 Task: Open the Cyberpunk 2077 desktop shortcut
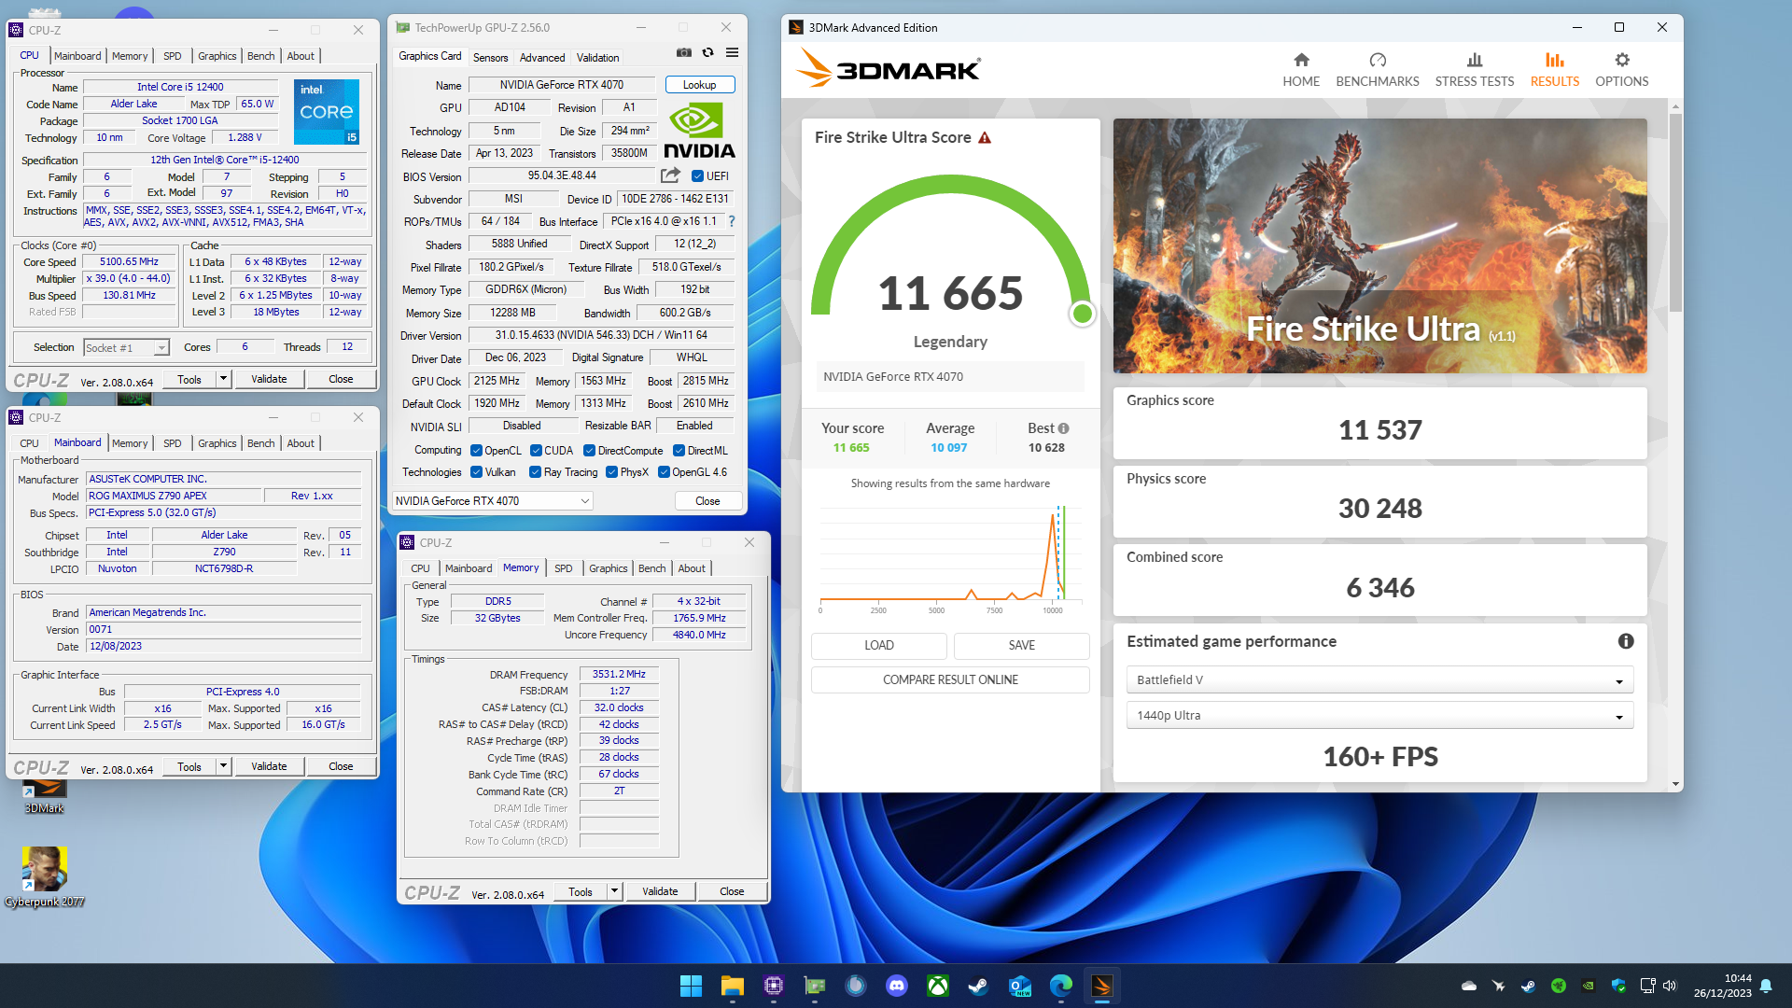click(x=44, y=877)
